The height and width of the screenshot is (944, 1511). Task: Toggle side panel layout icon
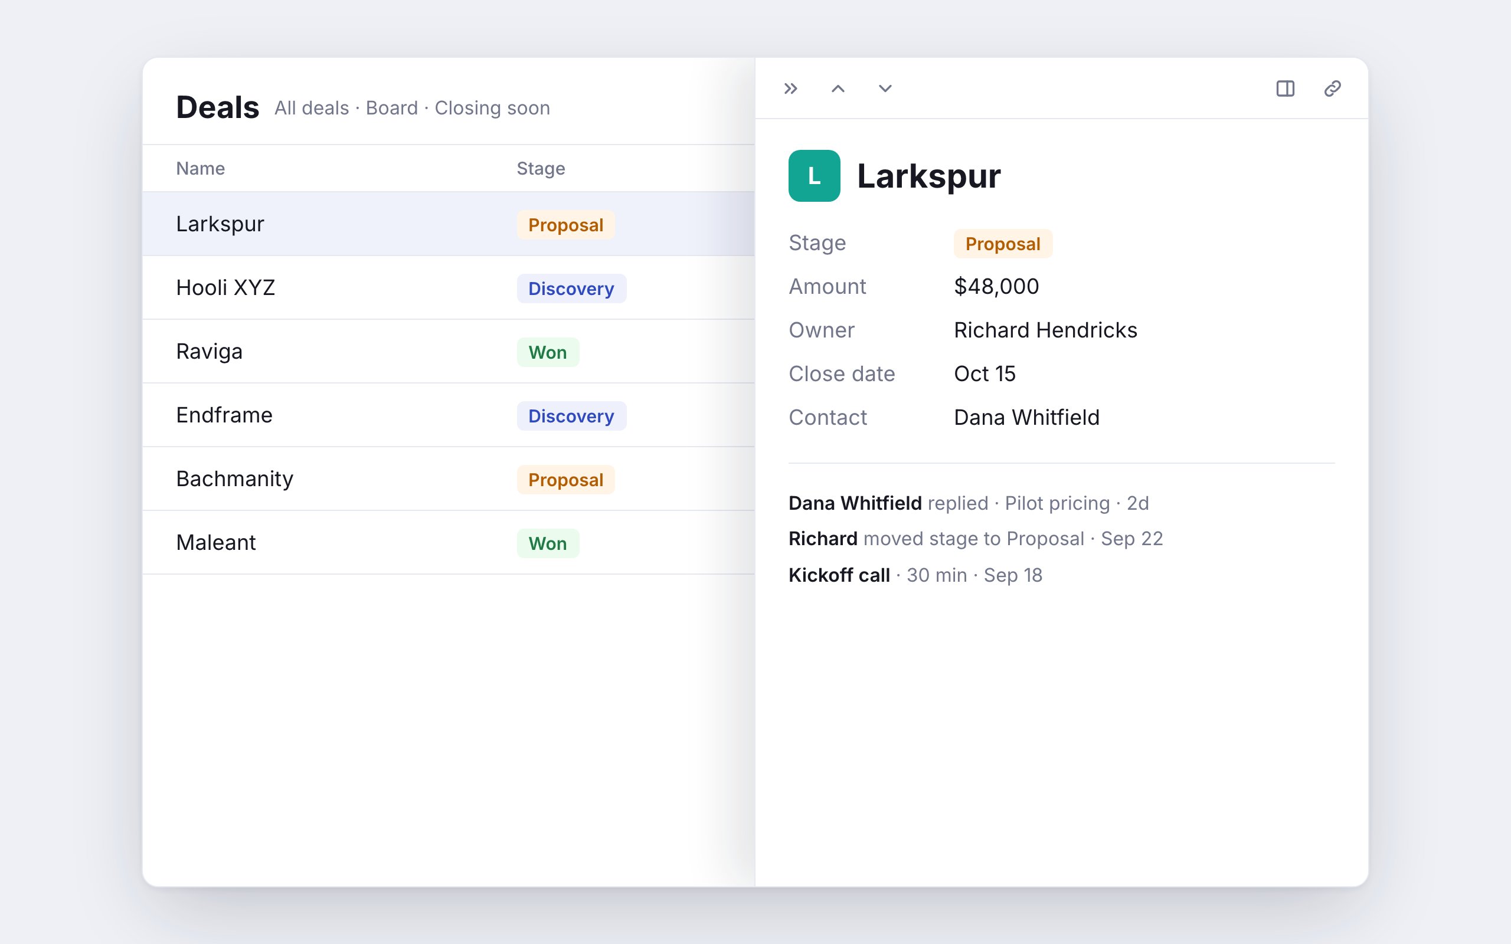point(1285,88)
